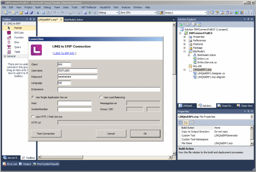Select the BWCube toolbox item
The width and height of the screenshot is (256, 172).
19,33
